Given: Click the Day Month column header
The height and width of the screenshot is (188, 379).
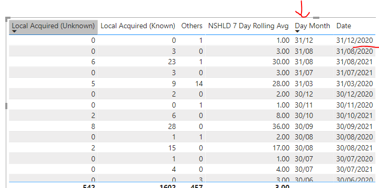Looking at the screenshot, I should 313,26.
